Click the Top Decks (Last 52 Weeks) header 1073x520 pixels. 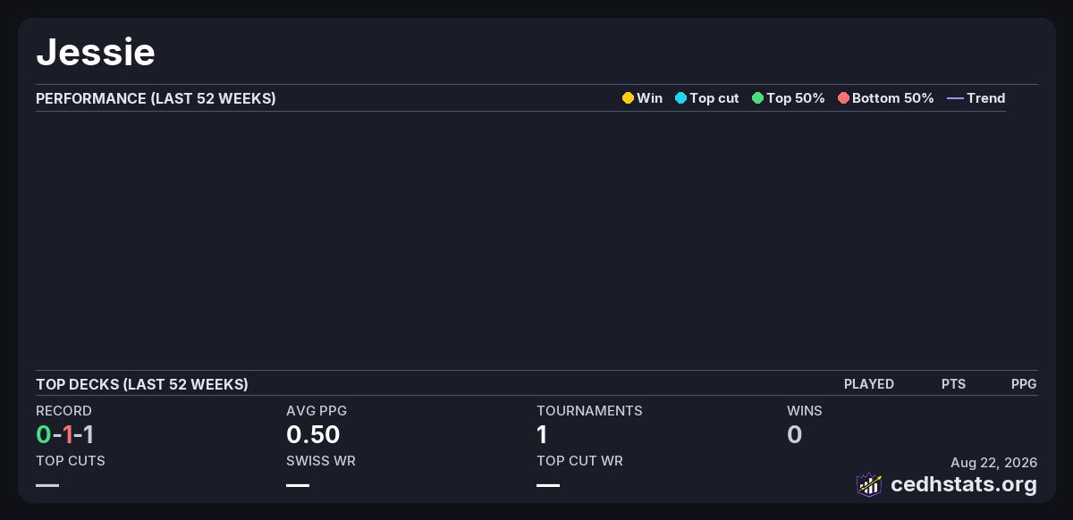tap(142, 384)
